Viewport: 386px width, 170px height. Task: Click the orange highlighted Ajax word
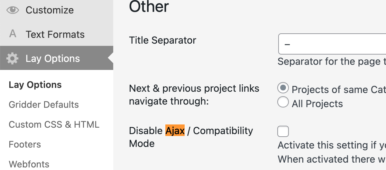pyautogui.click(x=175, y=131)
